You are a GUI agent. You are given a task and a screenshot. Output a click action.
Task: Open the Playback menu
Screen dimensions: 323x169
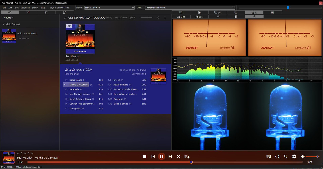pyautogui.click(x=25, y=8)
